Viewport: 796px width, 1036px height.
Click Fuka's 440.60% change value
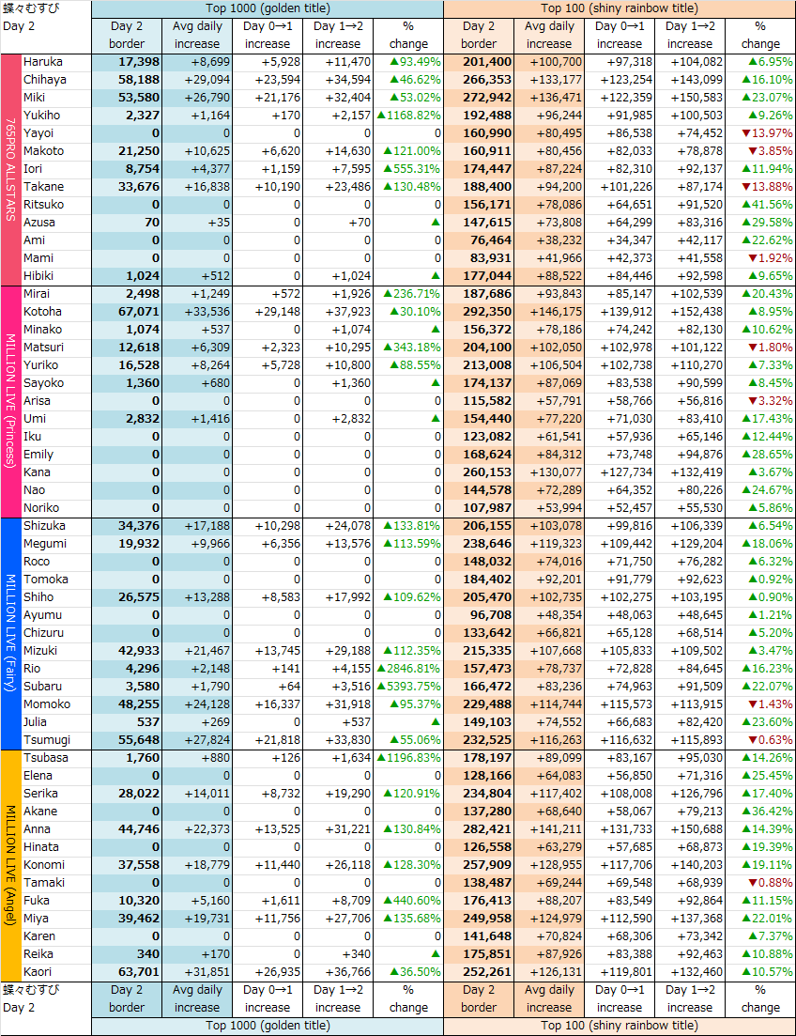(408, 901)
